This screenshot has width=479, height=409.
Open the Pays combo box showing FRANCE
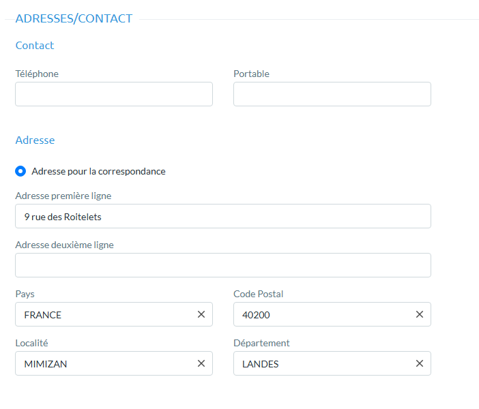point(102,314)
